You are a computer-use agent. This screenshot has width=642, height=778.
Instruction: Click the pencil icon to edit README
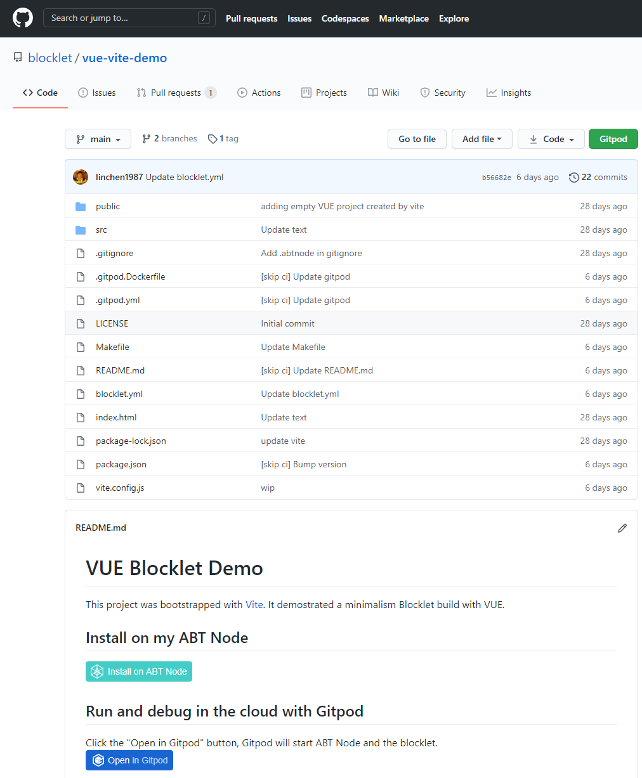(622, 528)
